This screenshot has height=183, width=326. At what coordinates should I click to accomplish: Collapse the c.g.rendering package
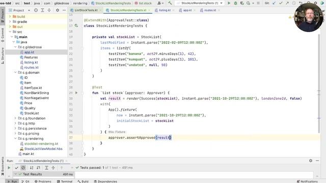[15, 139]
